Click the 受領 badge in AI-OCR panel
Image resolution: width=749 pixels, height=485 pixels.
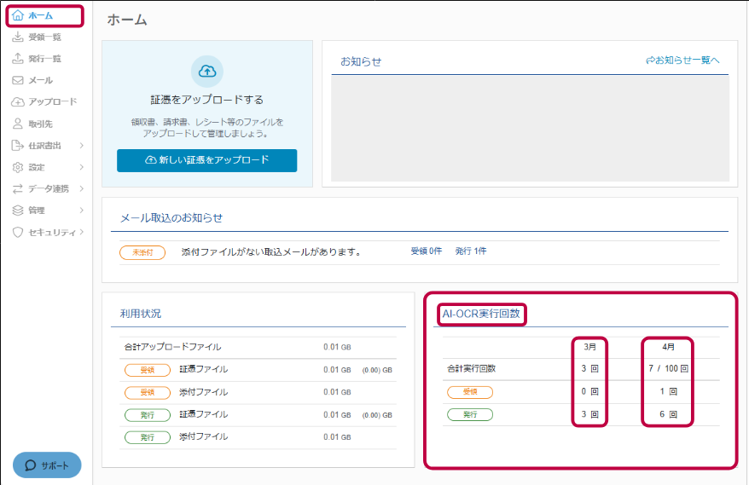pos(470,392)
